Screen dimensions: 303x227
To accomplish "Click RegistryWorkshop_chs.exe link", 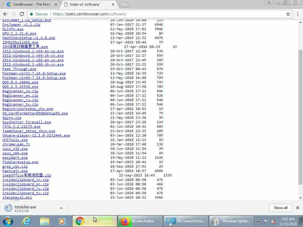I will (28, 109).
